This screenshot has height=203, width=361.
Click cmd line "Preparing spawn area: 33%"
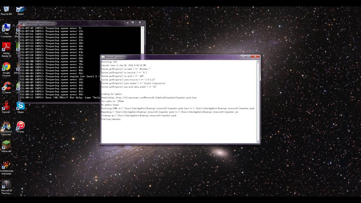[x=52, y=40]
